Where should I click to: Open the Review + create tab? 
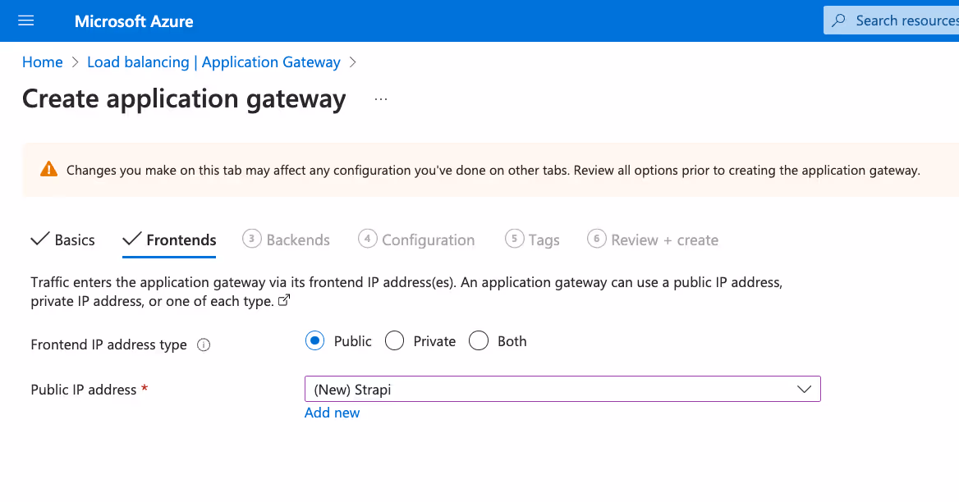click(663, 239)
